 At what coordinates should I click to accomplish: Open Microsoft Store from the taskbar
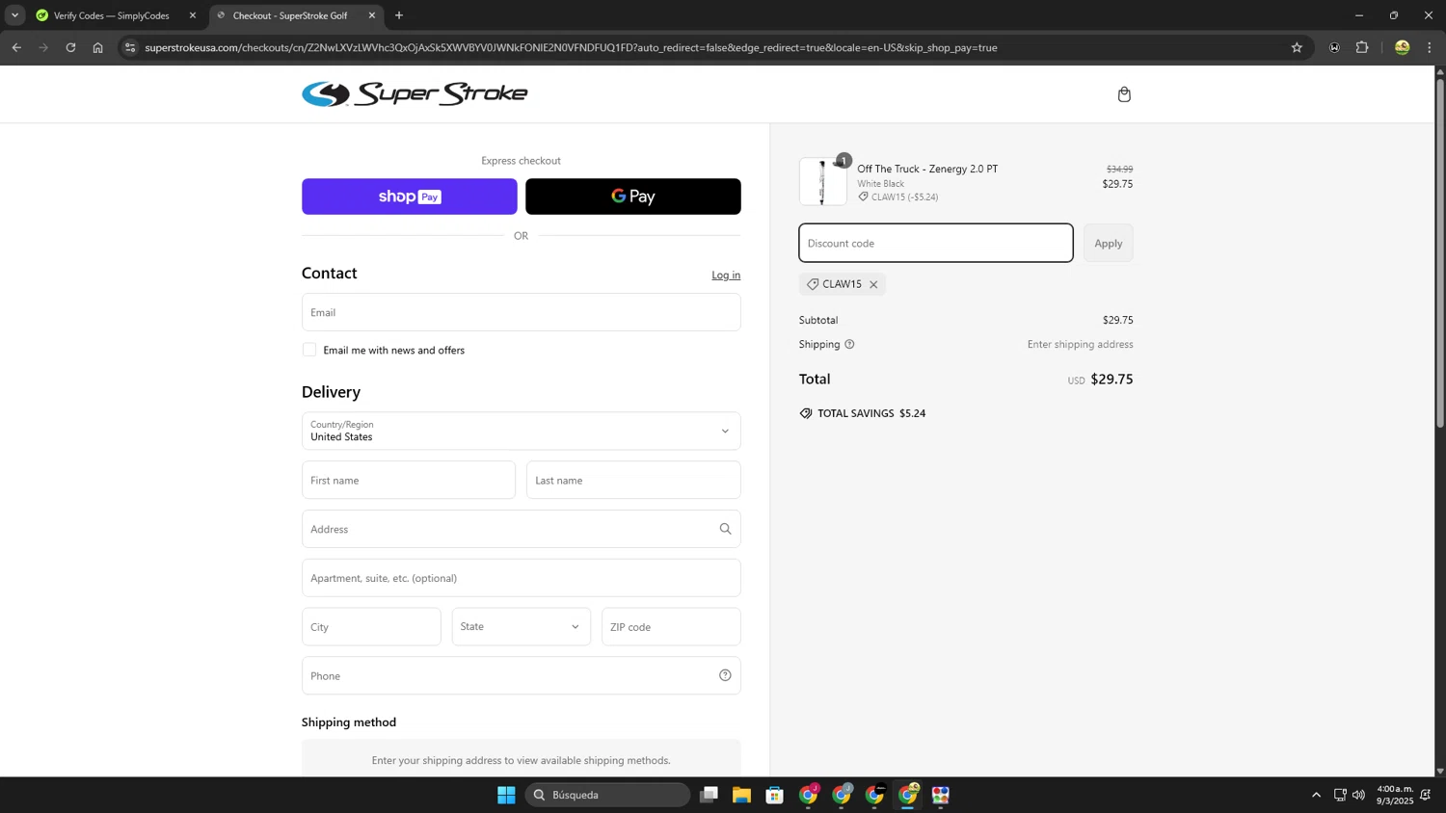774,795
